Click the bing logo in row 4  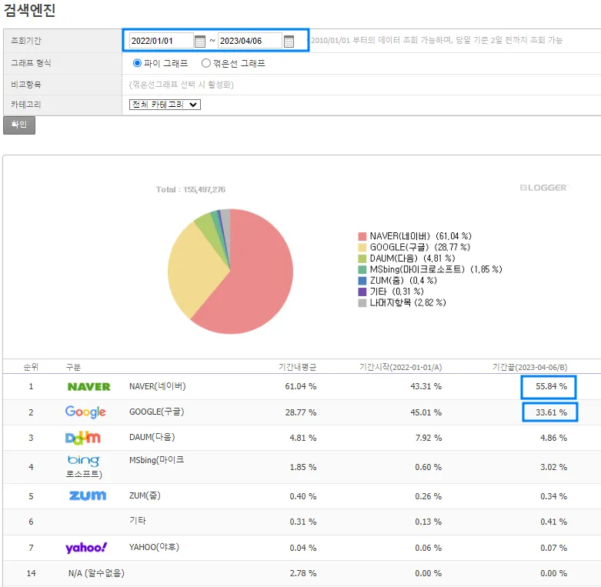coord(83,460)
